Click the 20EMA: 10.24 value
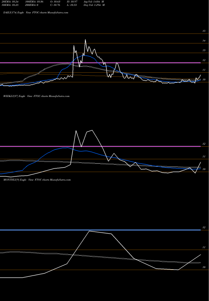The width and height of the screenshot is (209, 301). pos(10,2)
